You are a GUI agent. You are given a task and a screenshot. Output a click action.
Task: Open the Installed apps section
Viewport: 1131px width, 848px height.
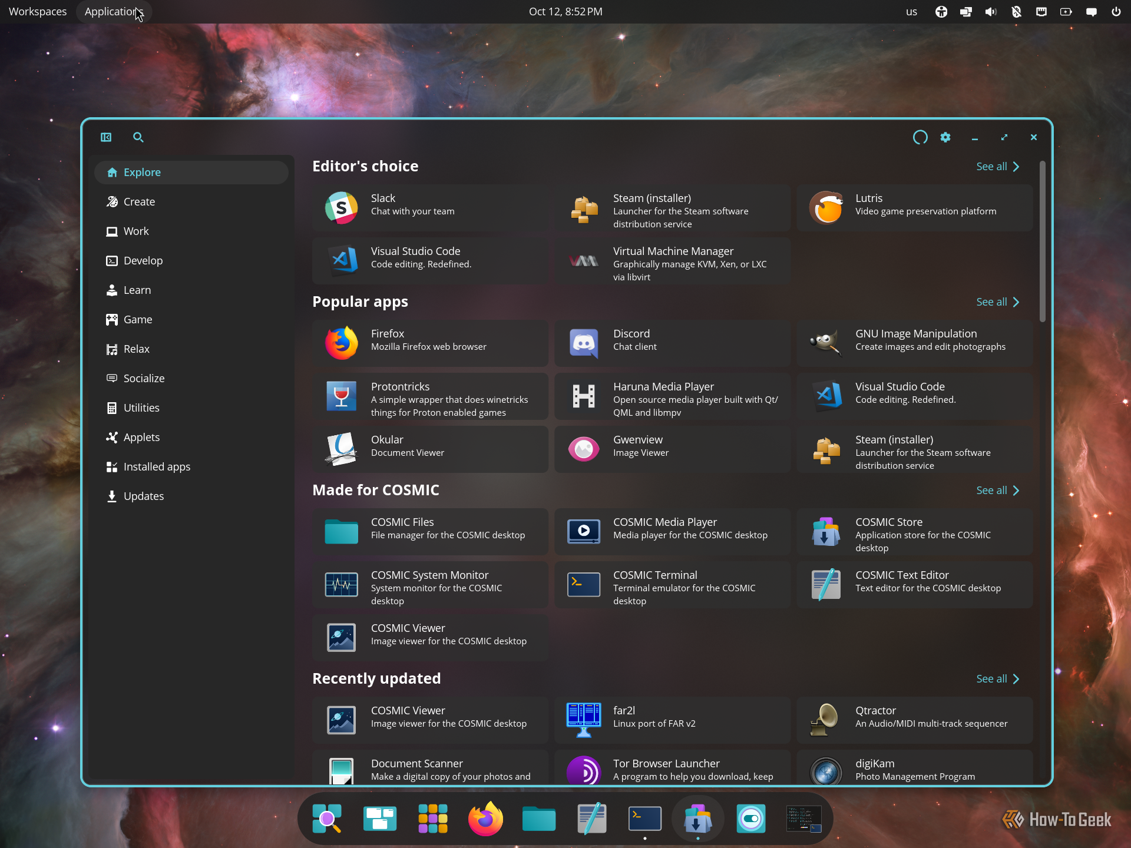[x=191, y=467]
